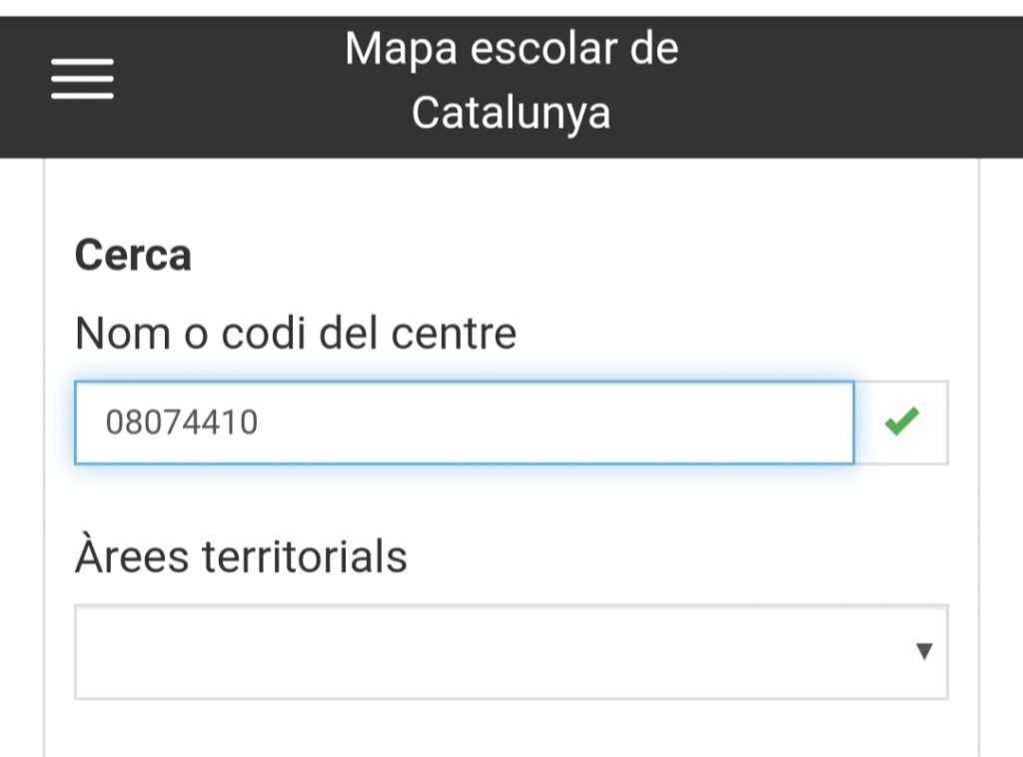Click the word "Mapa" in the header
This screenshot has height=757, width=1023.
393,48
